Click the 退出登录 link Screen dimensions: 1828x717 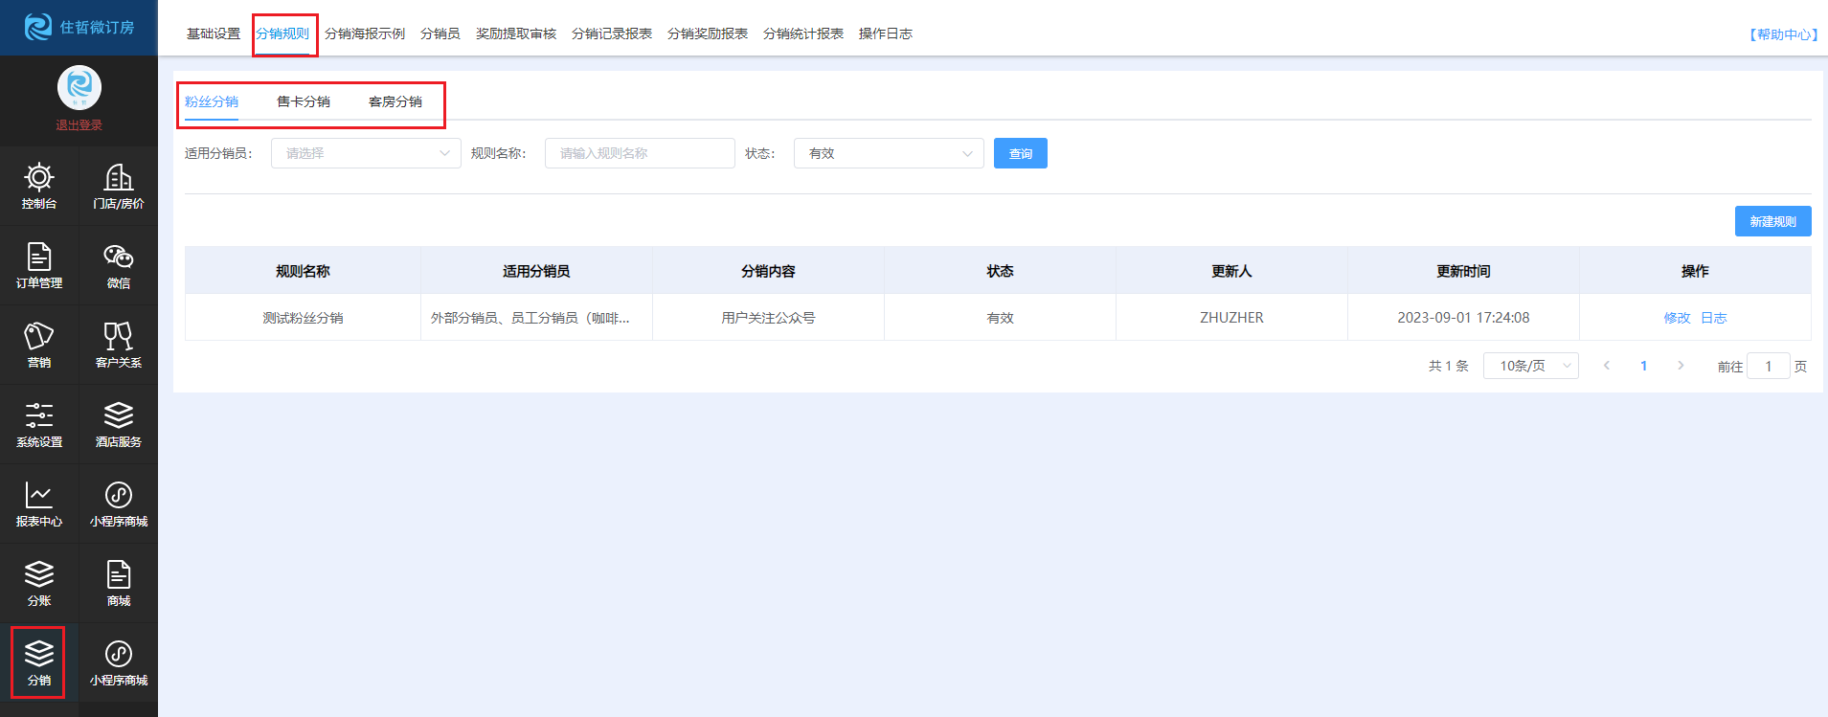79,125
